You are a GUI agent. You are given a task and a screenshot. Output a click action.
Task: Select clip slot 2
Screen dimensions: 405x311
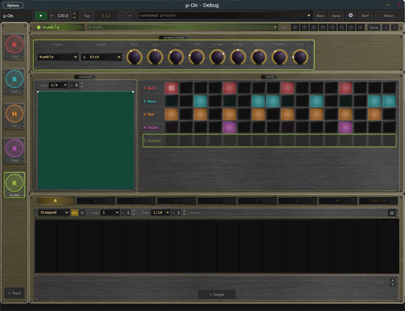pos(304,27)
